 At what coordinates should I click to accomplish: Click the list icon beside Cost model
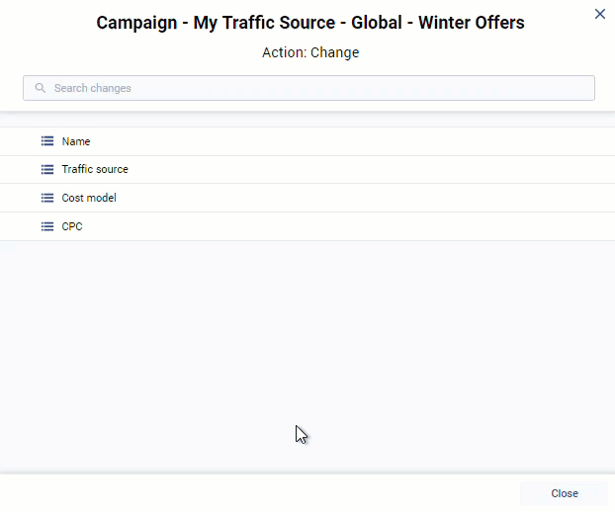tap(47, 198)
